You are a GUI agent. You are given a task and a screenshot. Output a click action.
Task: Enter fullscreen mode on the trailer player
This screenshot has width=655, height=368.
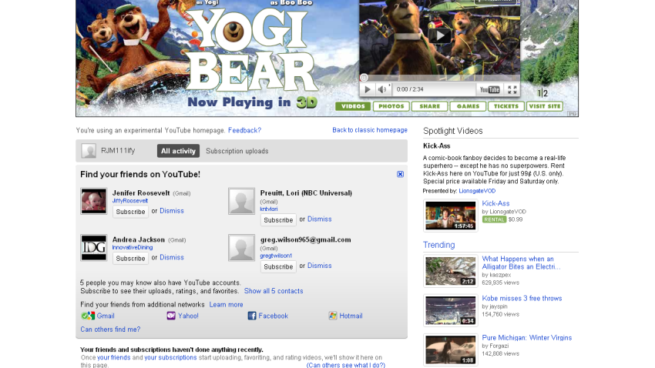[x=512, y=89]
